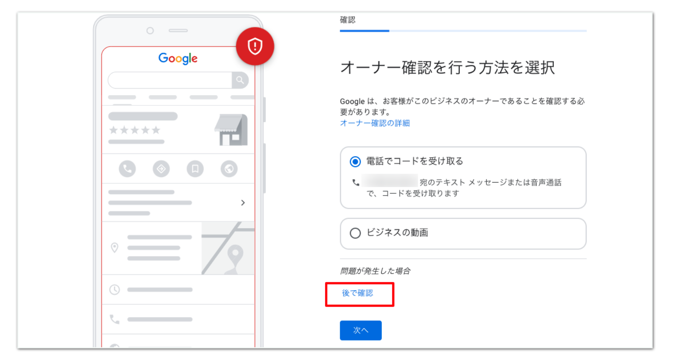Click the storefront illustration icon

tap(231, 130)
